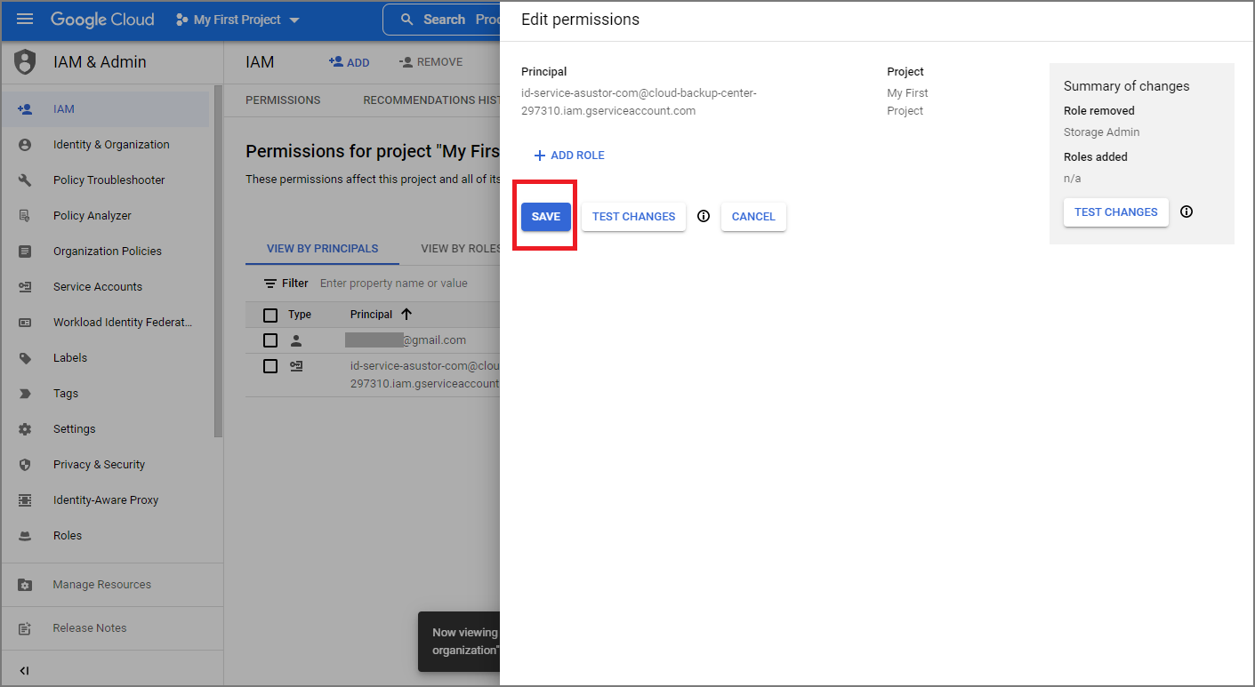Open Organization Policies

108,252
